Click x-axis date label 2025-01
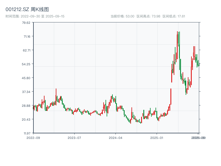The height and width of the screenshot is (166, 221). click(157, 138)
